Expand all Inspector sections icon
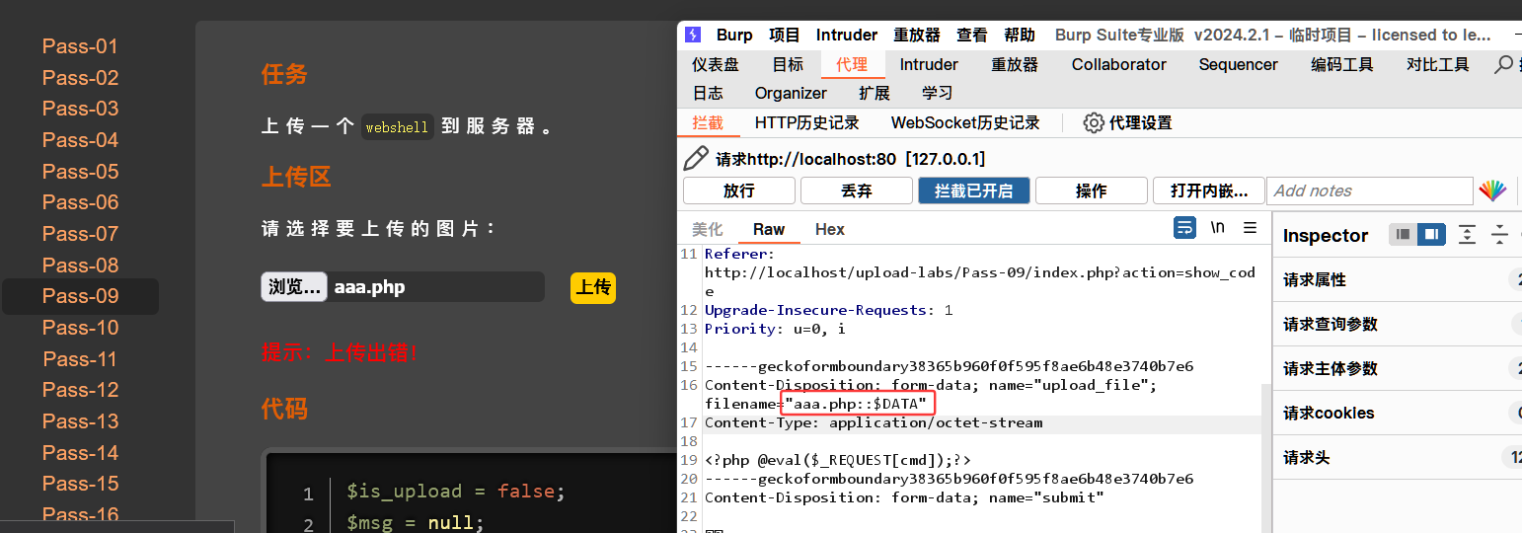Image resolution: width=1522 pixels, height=533 pixels. (x=1468, y=235)
